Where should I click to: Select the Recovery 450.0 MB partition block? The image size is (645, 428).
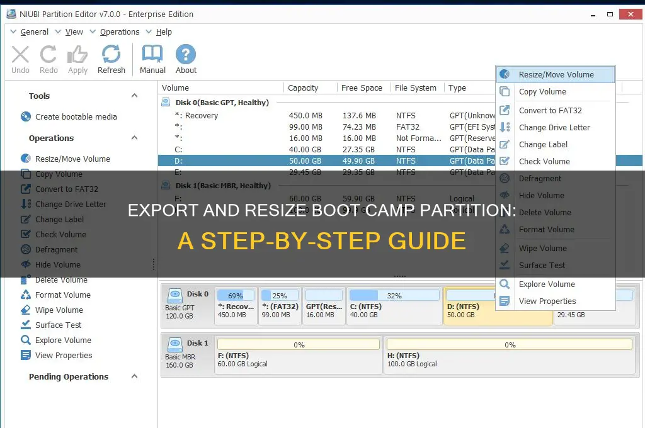point(236,306)
